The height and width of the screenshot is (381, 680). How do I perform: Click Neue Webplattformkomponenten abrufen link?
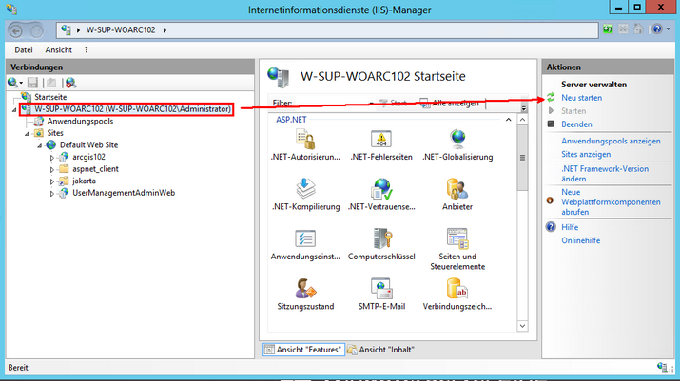611,202
